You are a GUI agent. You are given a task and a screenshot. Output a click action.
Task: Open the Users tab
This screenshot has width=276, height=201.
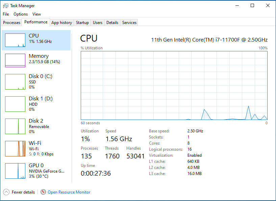click(x=98, y=23)
